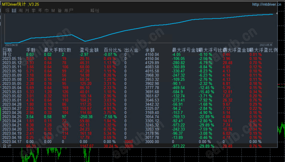Click the 161.18 profit on 2023.04.19
This screenshot has height=162, width=285.
(86, 133)
